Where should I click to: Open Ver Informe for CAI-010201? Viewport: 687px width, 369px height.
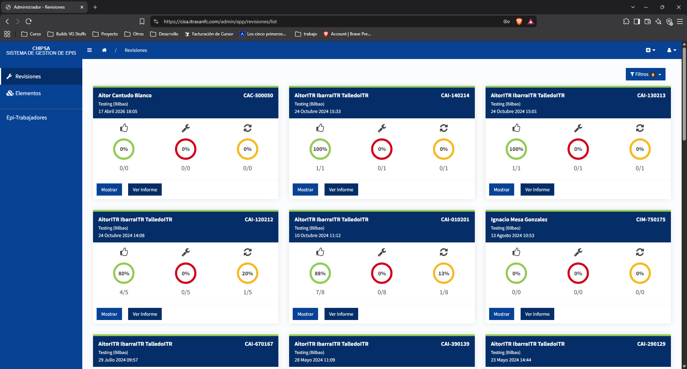coord(341,314)
